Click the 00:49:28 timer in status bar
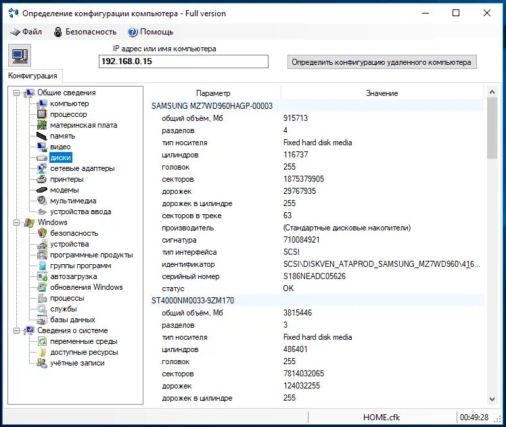This screenshot has height=427, width=506. coord(474,418)
